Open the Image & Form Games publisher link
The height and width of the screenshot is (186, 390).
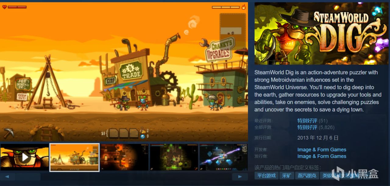322,156
